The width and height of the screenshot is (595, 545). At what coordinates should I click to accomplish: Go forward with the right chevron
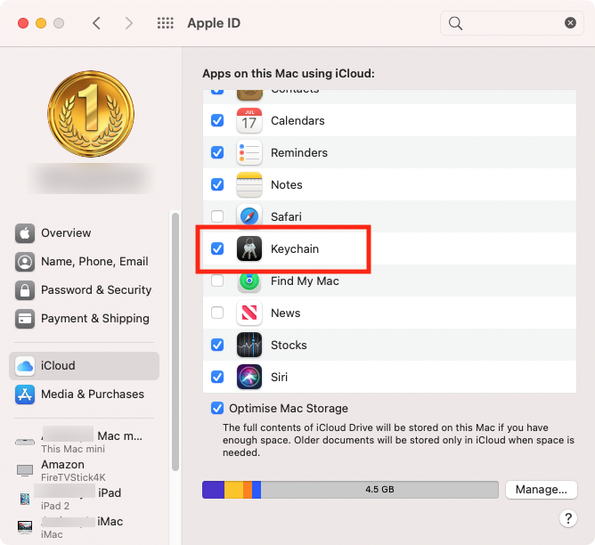point(129,23)
